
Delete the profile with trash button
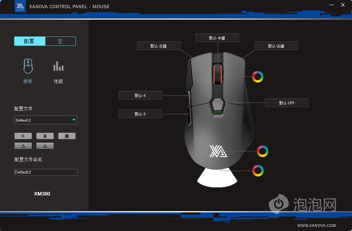45,136
